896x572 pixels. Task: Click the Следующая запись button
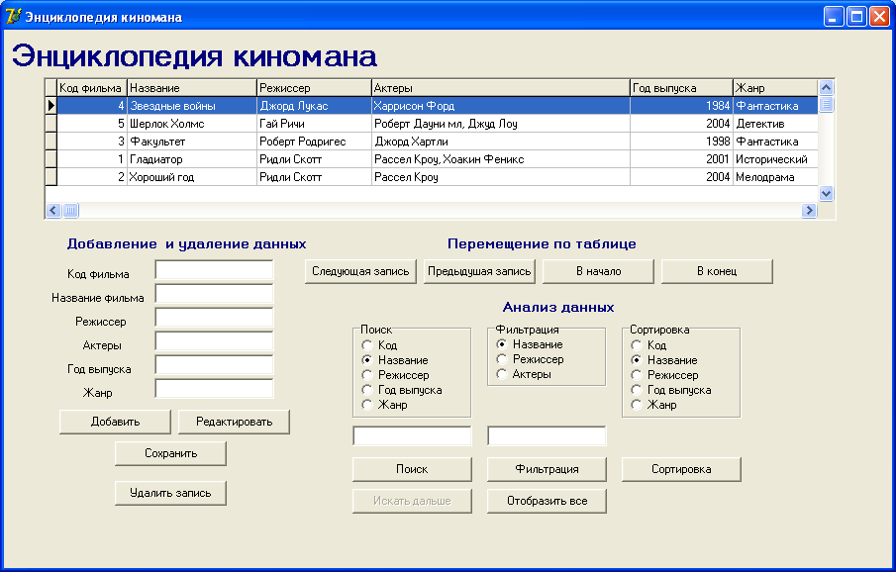pos(360,271)
